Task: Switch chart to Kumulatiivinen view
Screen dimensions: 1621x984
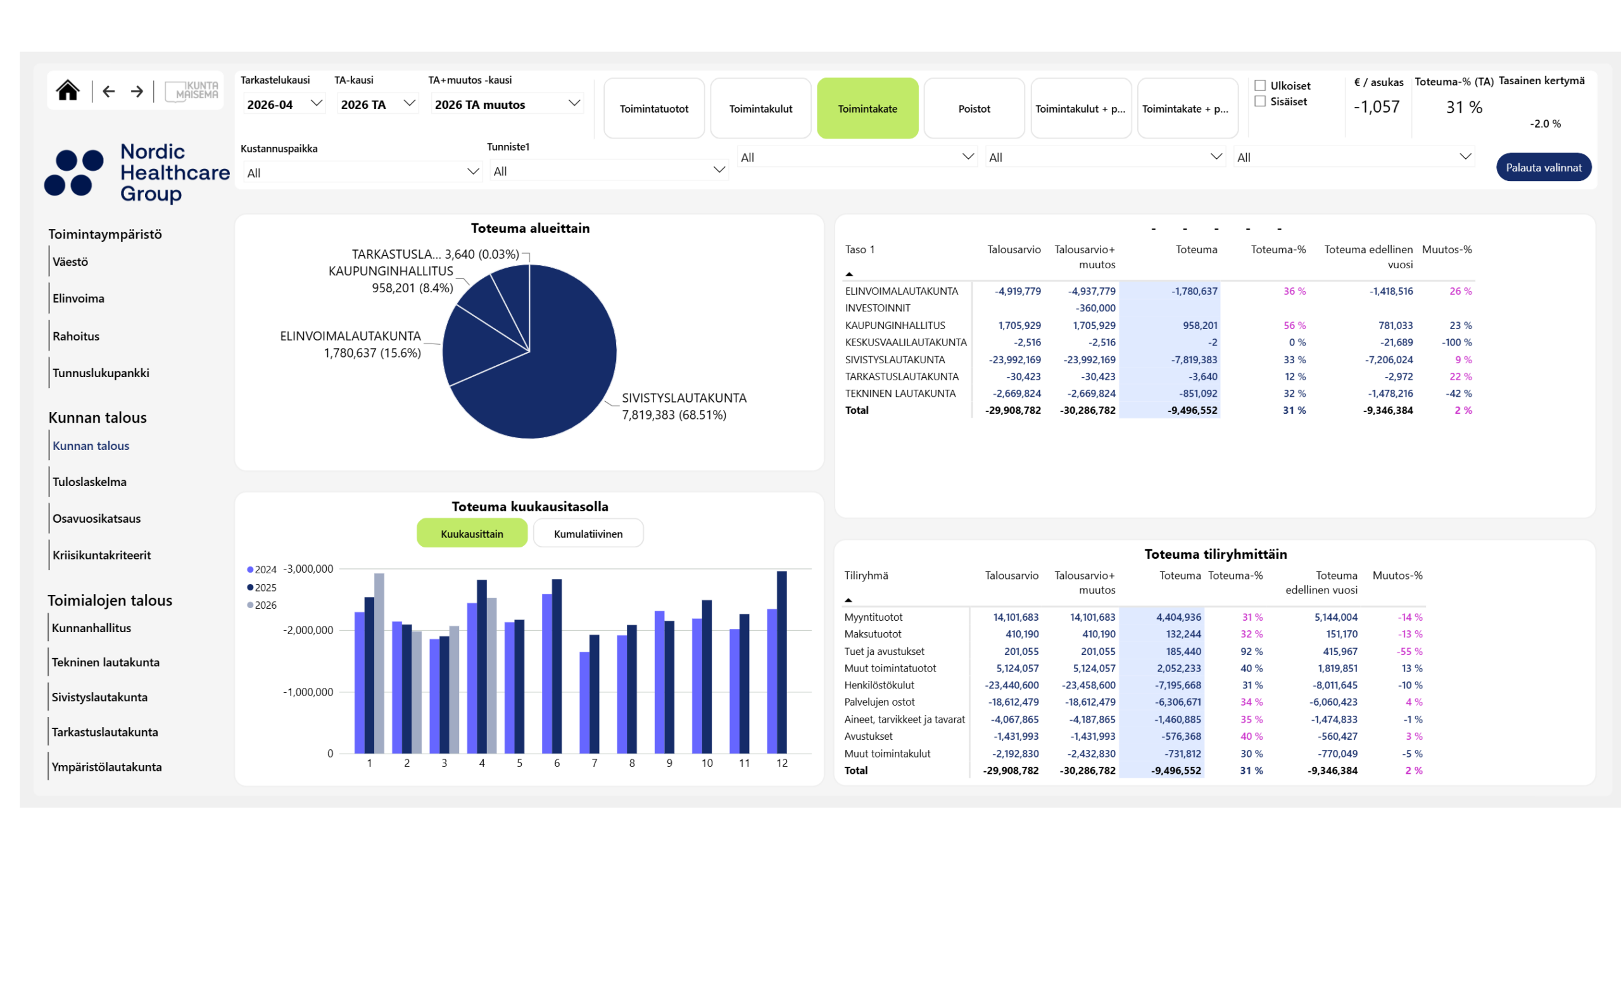Action: [588, 533]
